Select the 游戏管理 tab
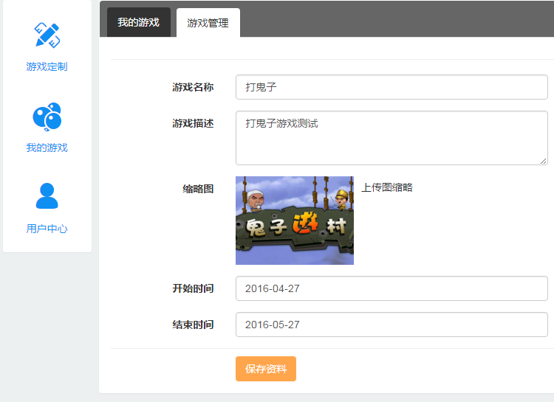 208,23
